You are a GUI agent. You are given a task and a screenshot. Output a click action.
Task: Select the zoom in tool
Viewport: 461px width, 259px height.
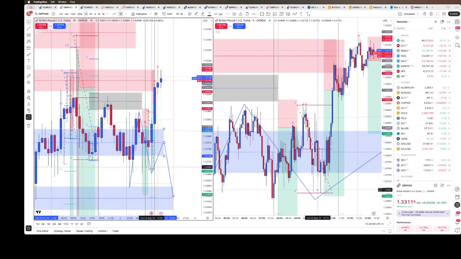(x=28, y=82)
